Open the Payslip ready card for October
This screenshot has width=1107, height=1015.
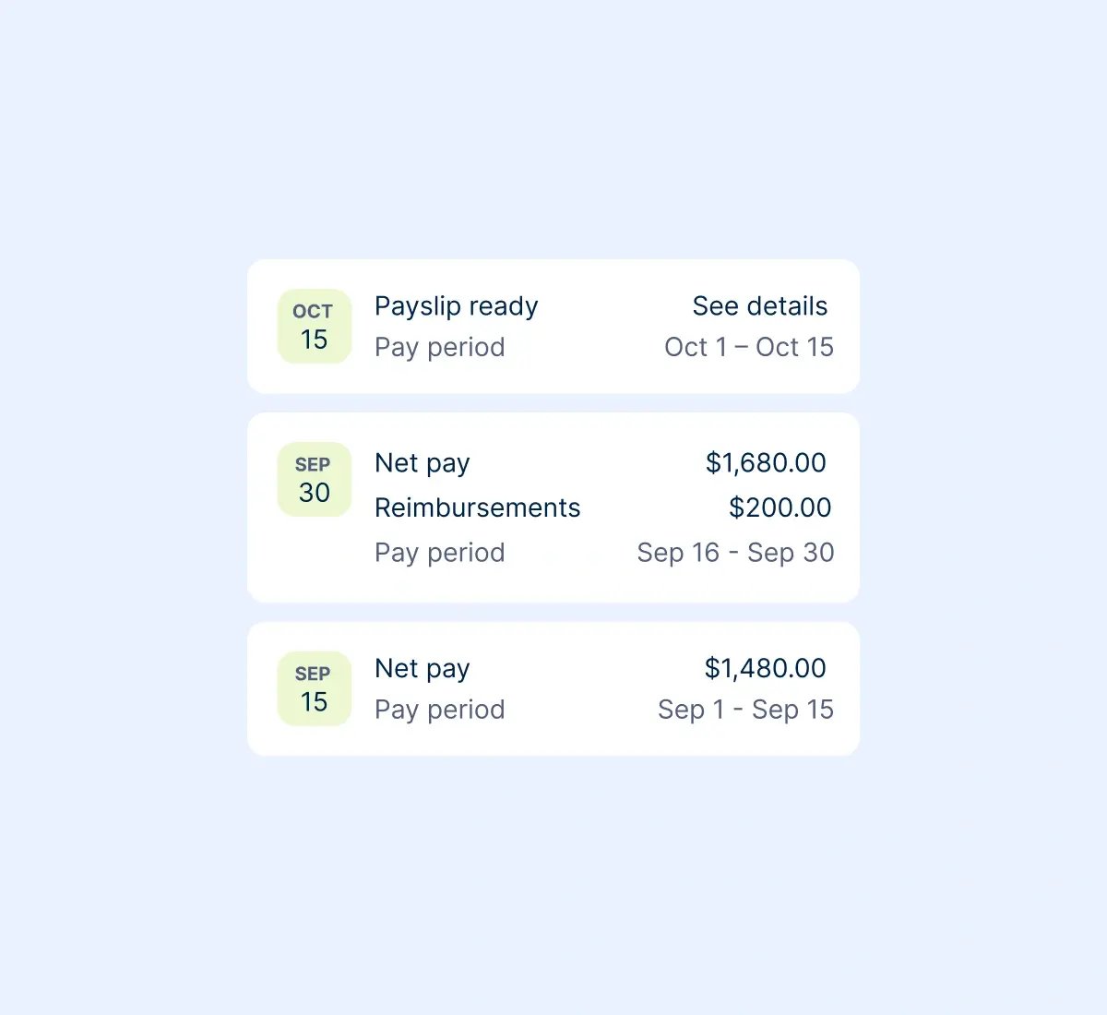point(590,373)
